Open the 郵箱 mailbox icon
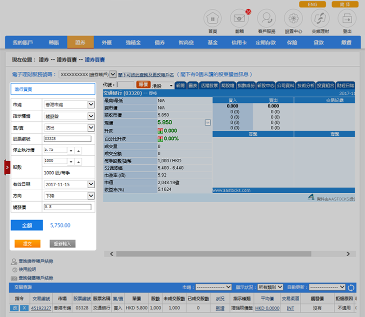365x317 pixels. (x=239, y=19)
